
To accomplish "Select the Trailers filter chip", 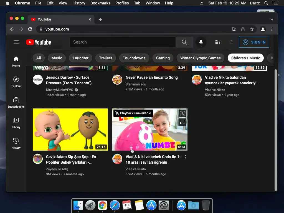I will [x=106, y=58].
